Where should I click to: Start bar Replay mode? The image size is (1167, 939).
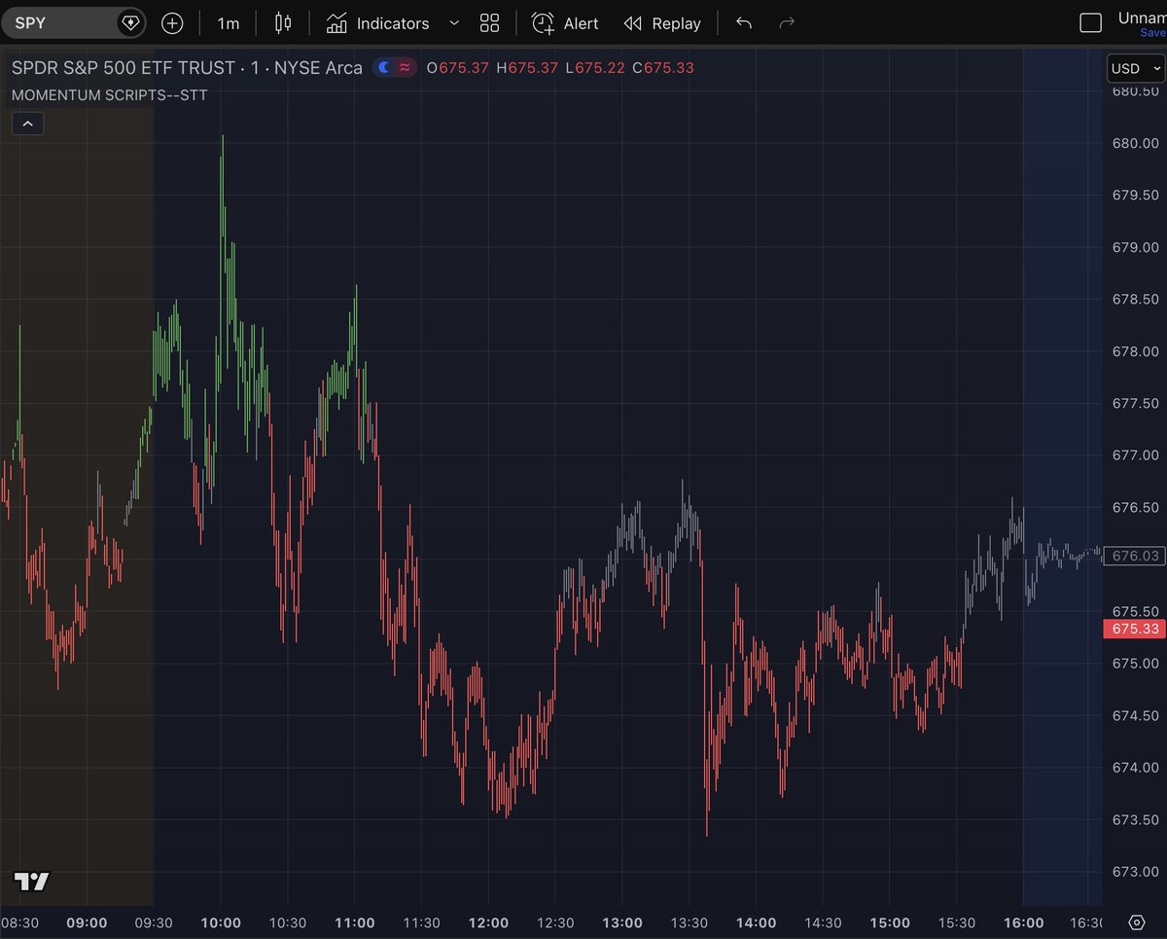pos(662,22)
